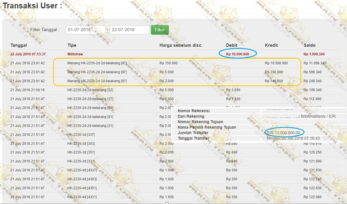Click the Rp 10.500.000 kredit value
The image size is (347, 204).
tap(276, 63)
